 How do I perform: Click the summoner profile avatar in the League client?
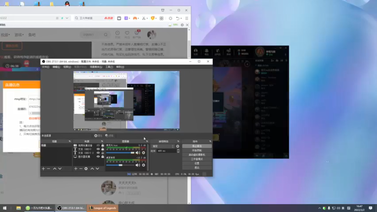260,52
